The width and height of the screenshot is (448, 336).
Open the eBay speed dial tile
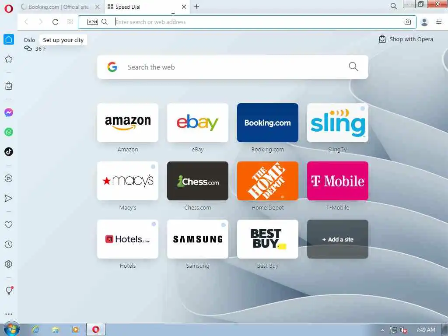[x=198, y=122]
